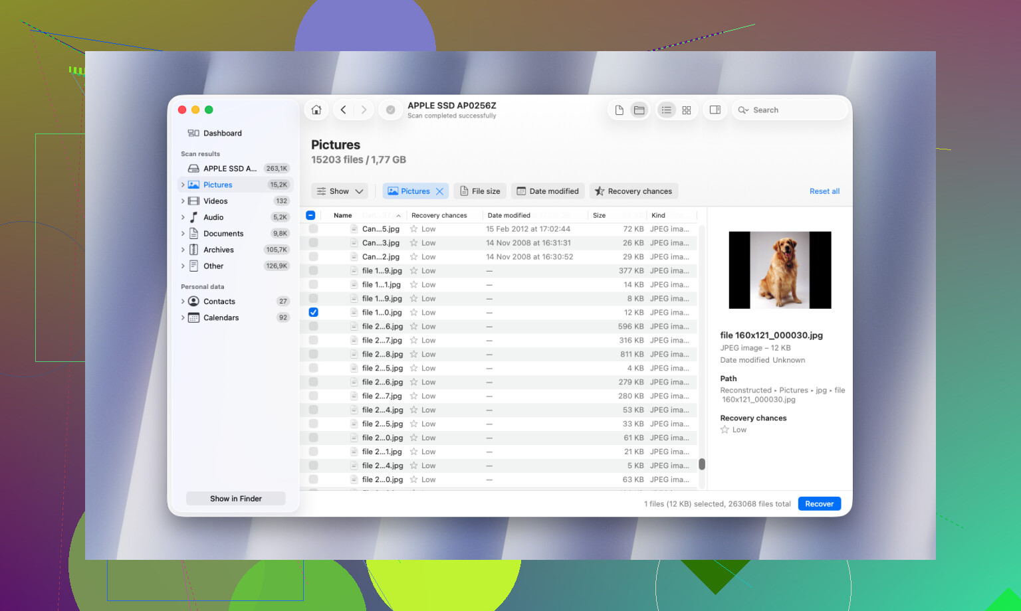Image resolution: width=1021 pixels, height=611 pixels.
Task: Select list view layout
Action: [x=666, y=110]
